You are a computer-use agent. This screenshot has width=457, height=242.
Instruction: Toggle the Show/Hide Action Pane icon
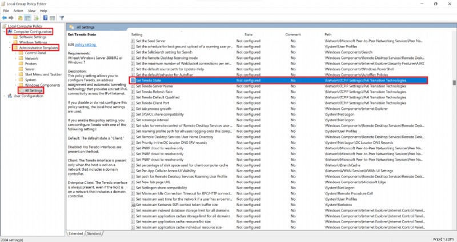pos(53,18)
